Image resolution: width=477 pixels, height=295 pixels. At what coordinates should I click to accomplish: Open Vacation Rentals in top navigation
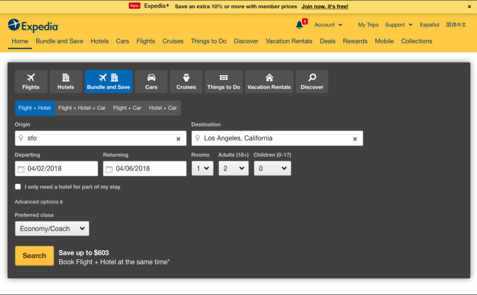(289, 41)
